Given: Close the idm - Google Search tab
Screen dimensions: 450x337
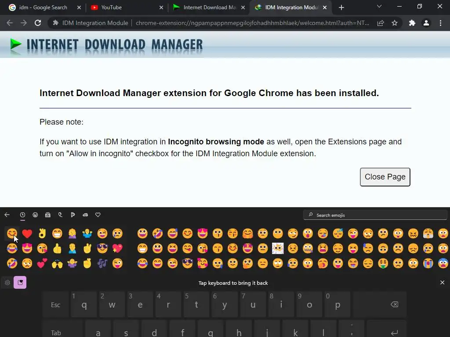Looking at the screenshot, I should (79, 7).
